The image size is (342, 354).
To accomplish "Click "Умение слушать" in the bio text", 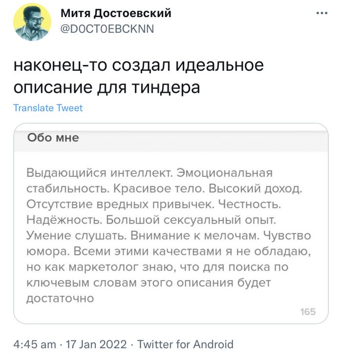I will [76, 236].
